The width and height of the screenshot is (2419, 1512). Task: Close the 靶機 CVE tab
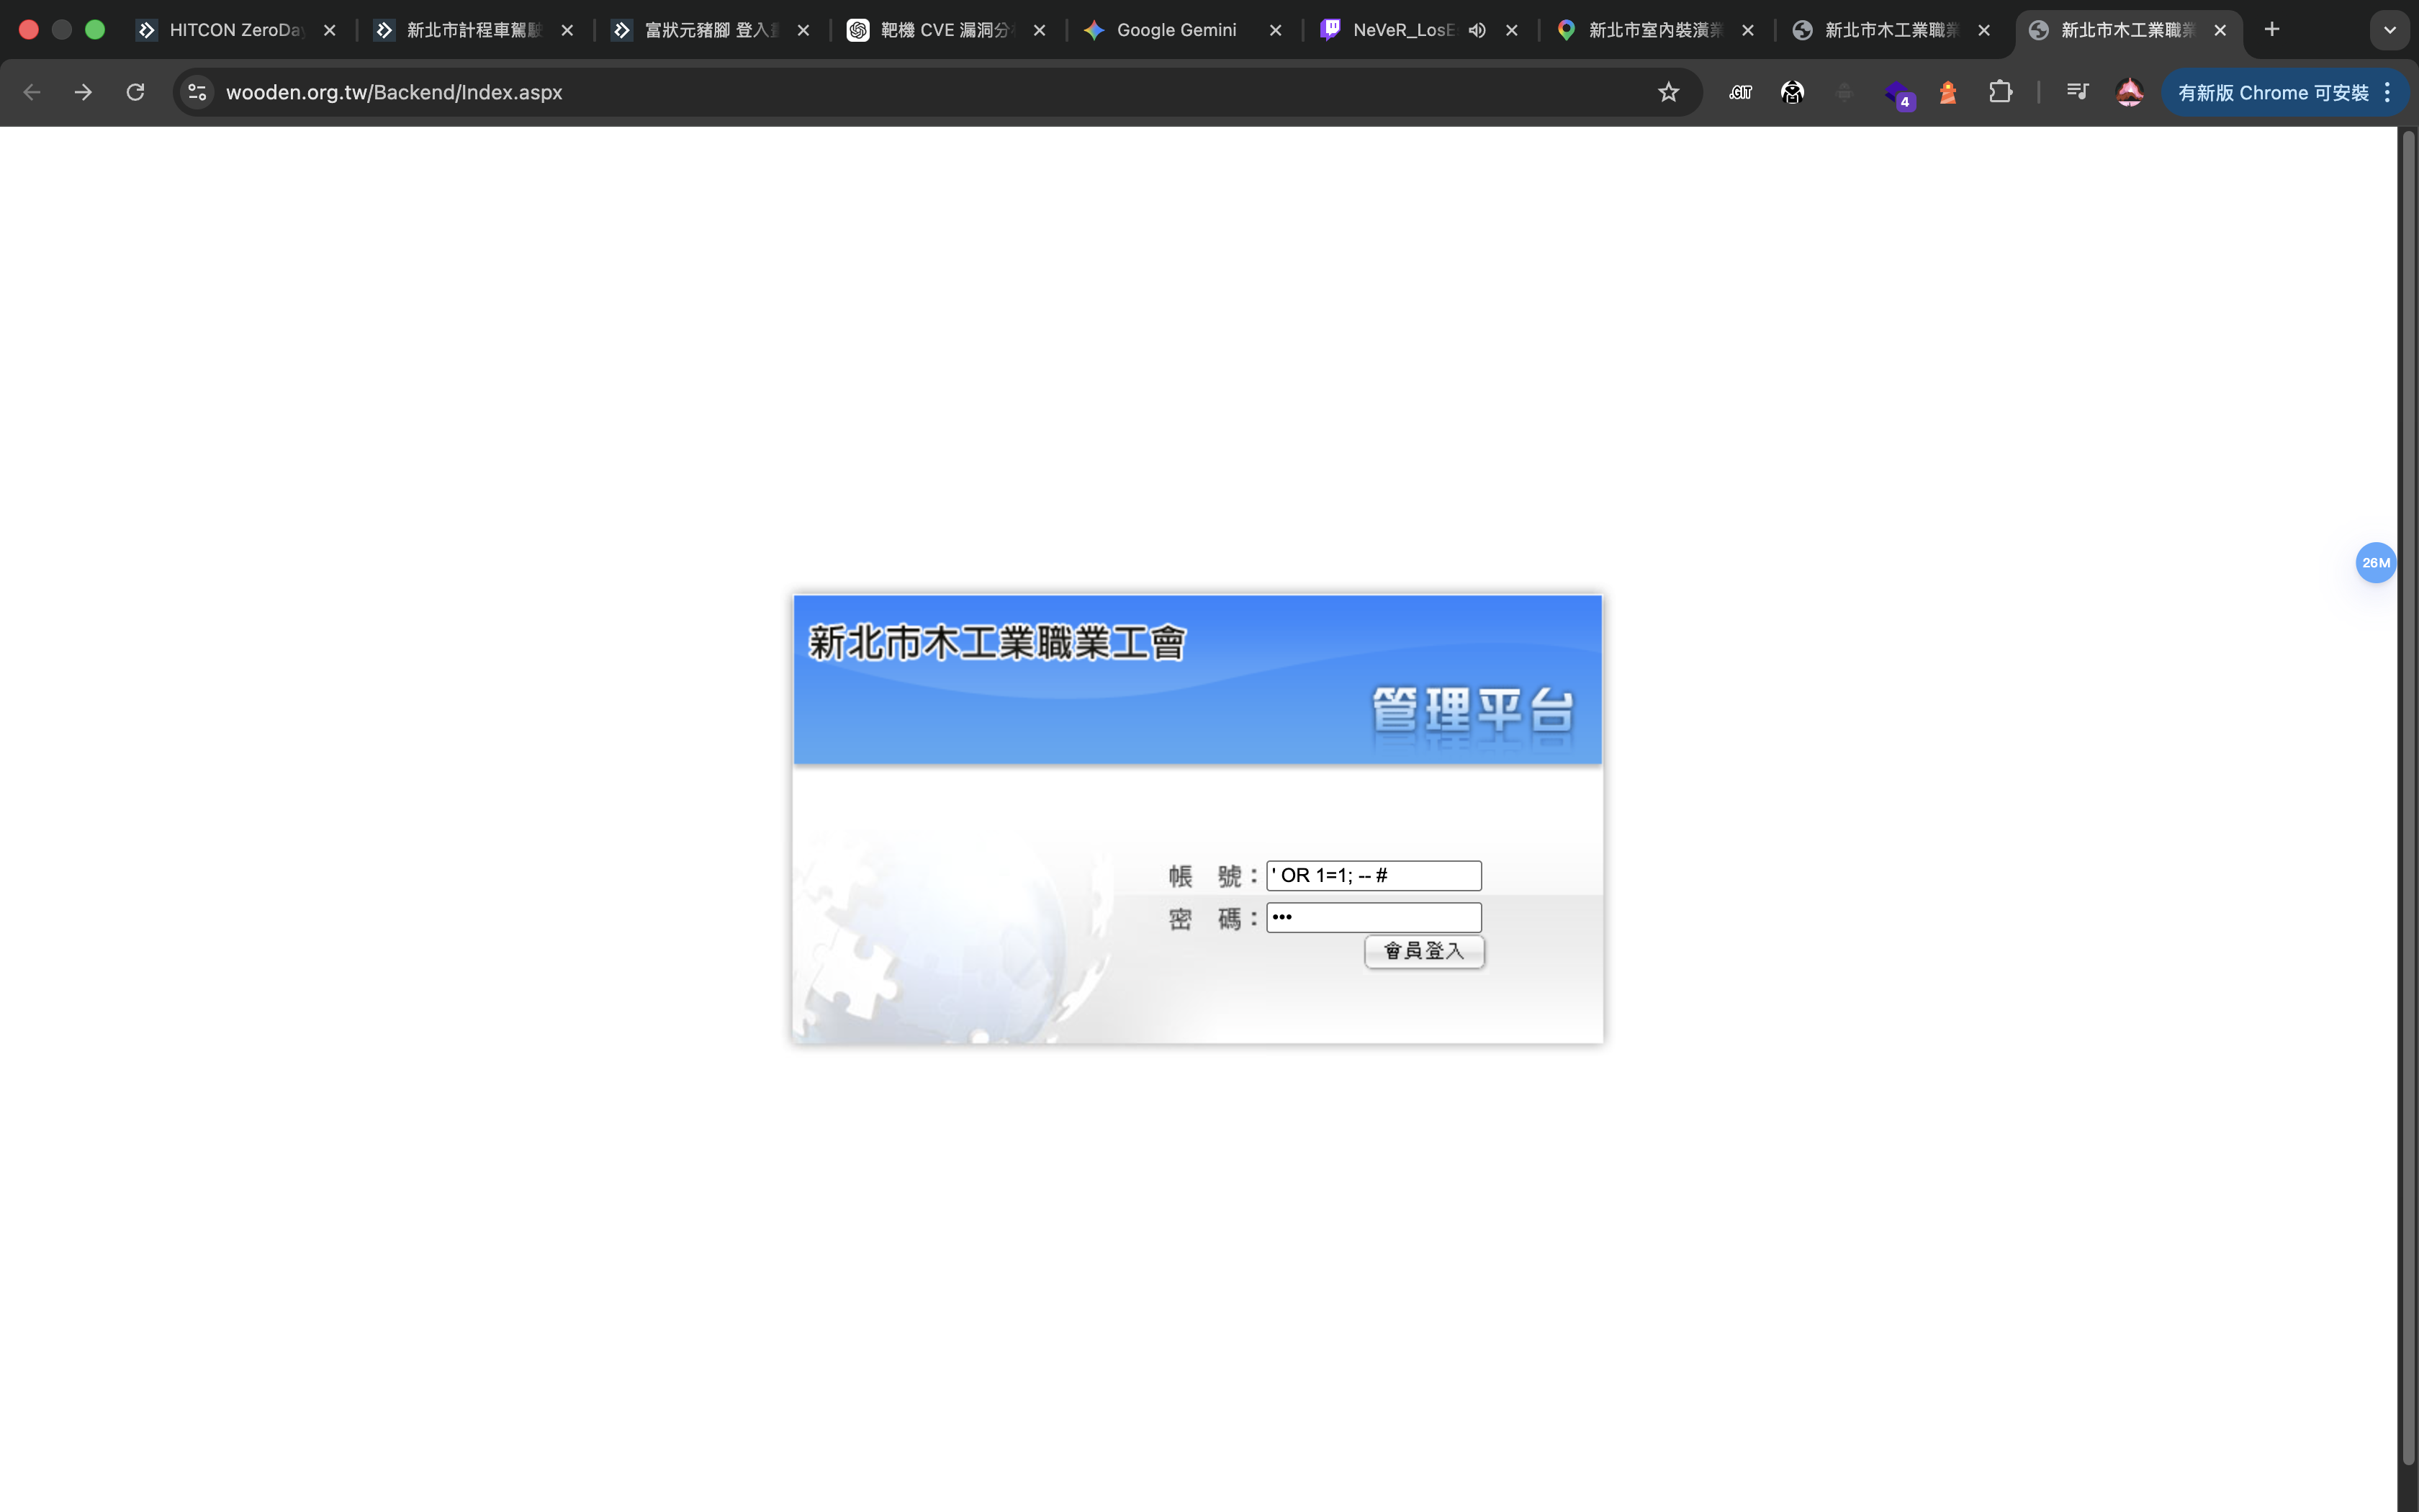[x=1040, y=30]
